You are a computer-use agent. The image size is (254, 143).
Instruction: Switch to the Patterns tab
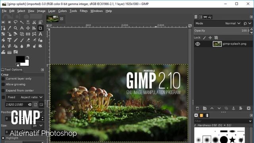[201, 116]
